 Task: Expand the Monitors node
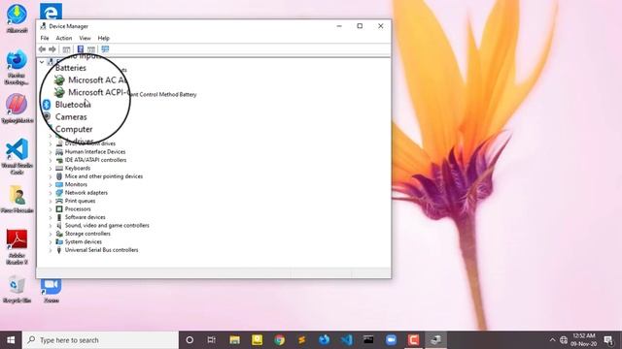tap(51, 185)
